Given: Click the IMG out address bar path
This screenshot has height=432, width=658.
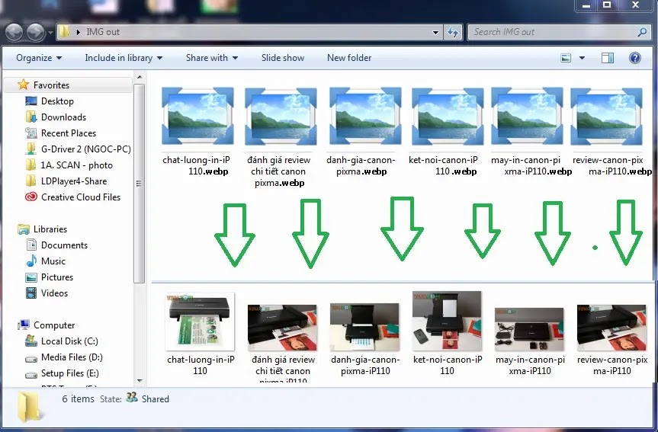Looking at the screenshot, I should pos(103,32).
